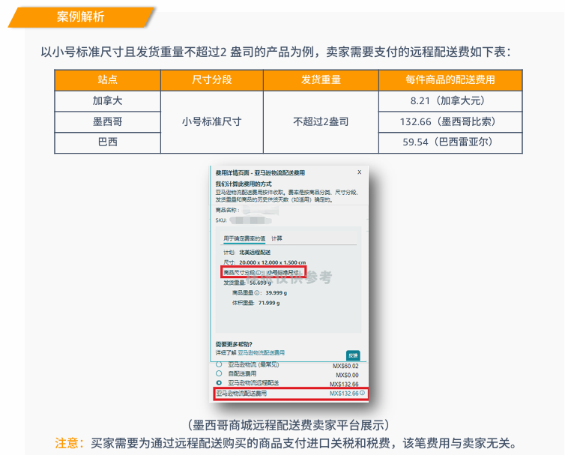Screen dimensions: 565x455
Task: Click the 墨西哥 table cell
Action: (107, 122)
